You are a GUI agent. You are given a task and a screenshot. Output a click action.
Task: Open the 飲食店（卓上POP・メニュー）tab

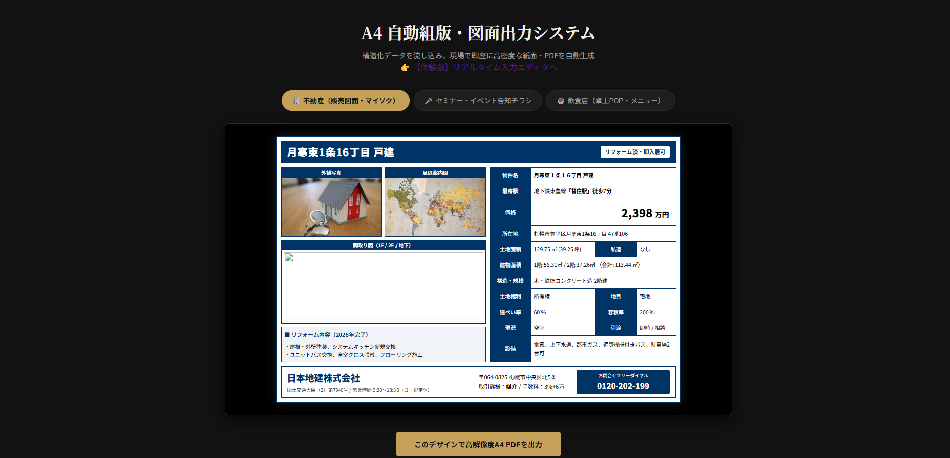pos(610,101)
